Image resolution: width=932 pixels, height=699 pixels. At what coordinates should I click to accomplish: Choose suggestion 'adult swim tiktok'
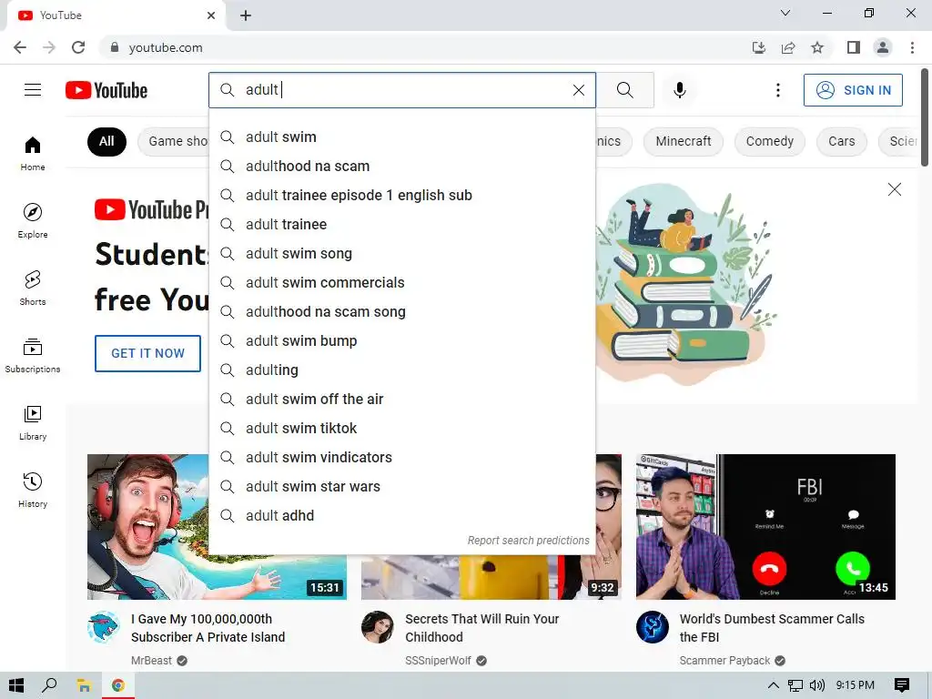click(x=401, y=428)
